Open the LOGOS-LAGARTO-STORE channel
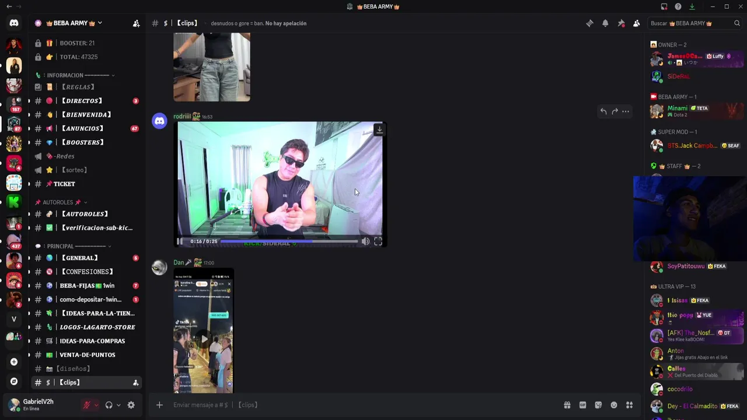 (x=86, y=327)
